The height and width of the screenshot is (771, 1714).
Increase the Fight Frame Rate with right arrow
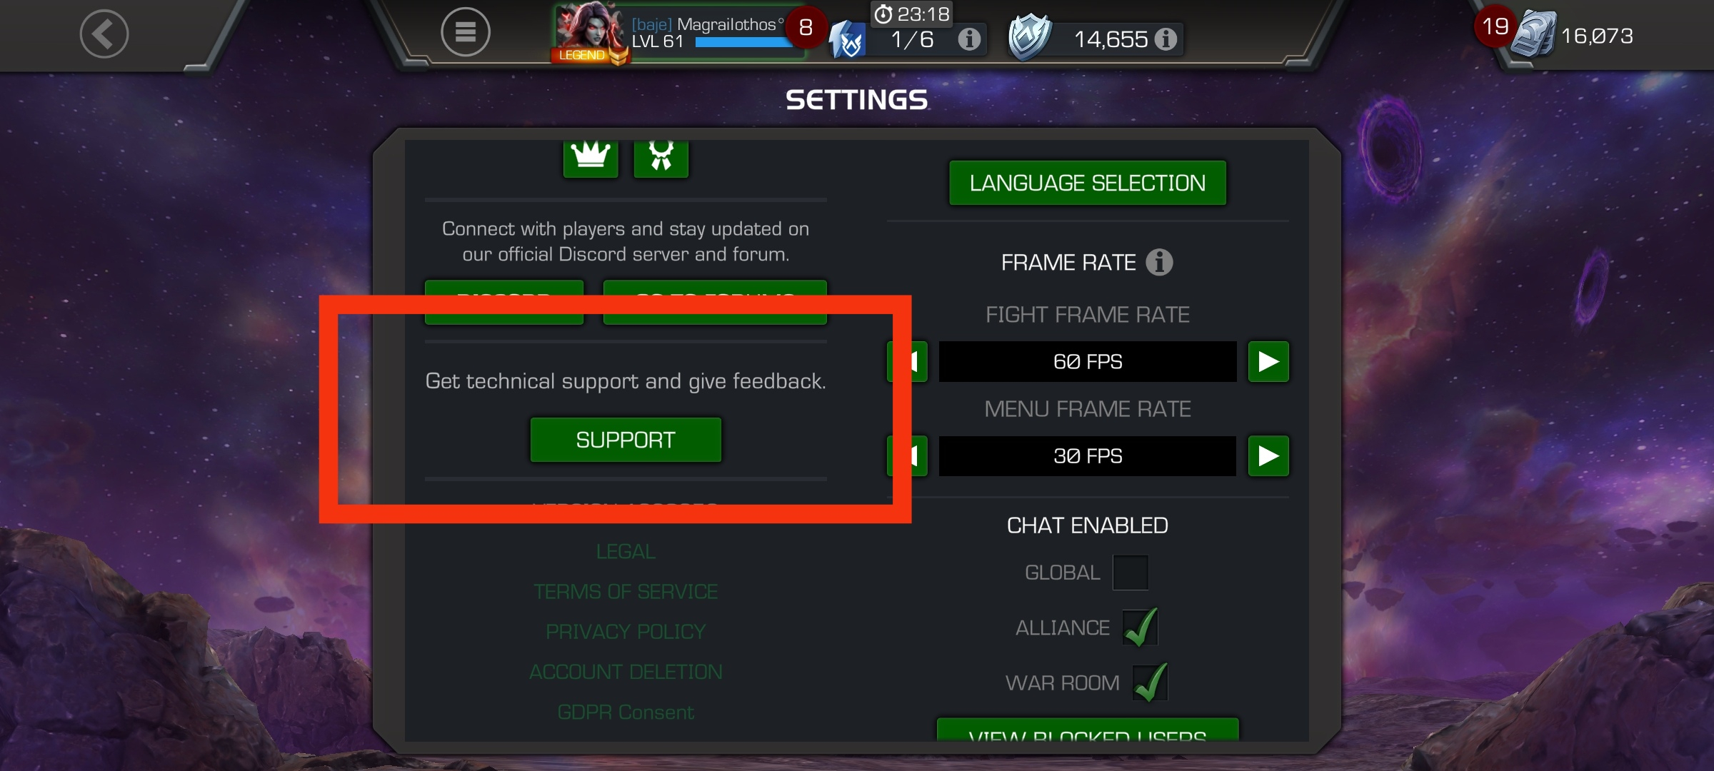(x=1268, y=361)
